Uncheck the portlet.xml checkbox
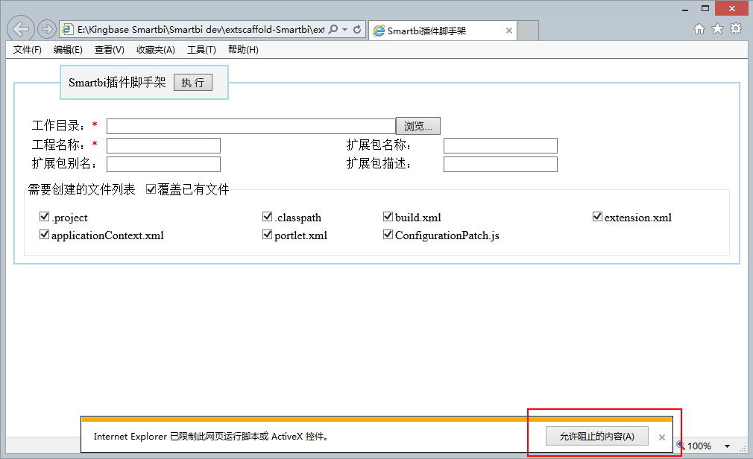 [x=267, y=234]
